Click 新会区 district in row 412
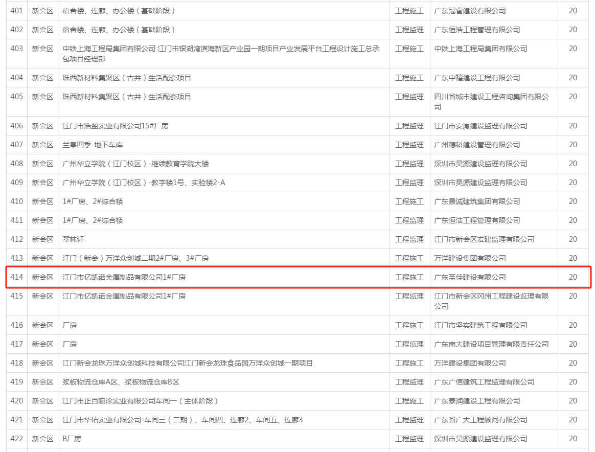Viewport: 595px width, 452px height. 42,239
